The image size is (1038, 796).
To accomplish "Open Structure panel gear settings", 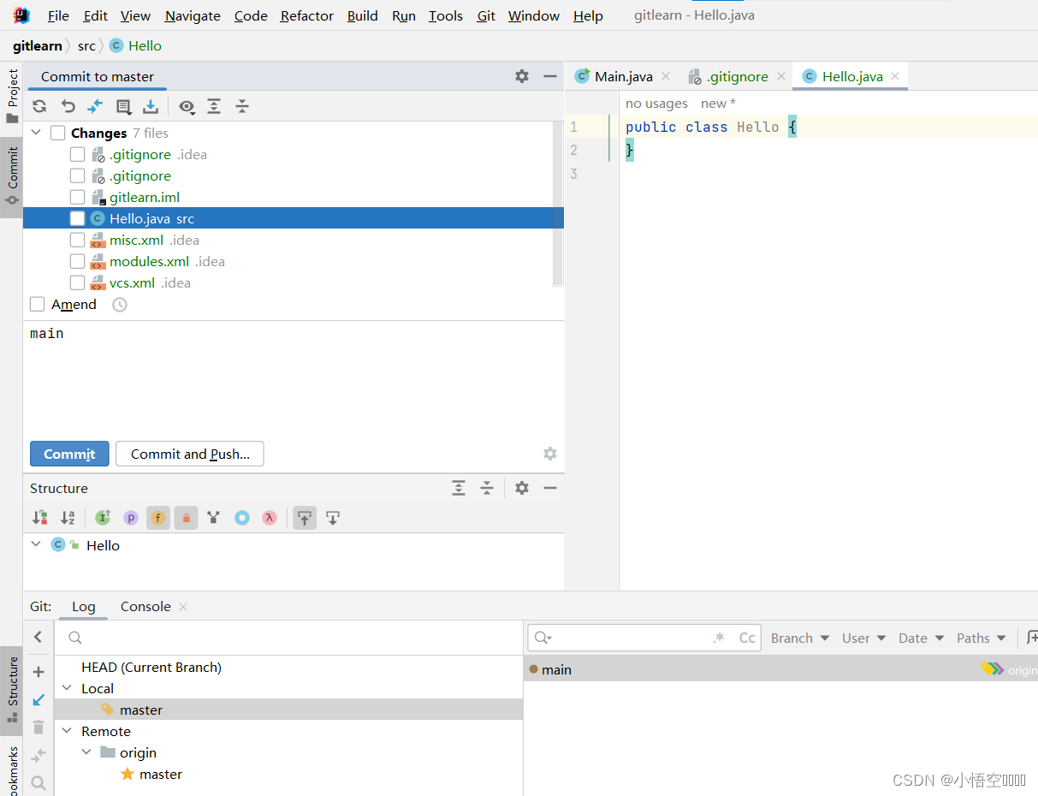I will tap(522, 488).
